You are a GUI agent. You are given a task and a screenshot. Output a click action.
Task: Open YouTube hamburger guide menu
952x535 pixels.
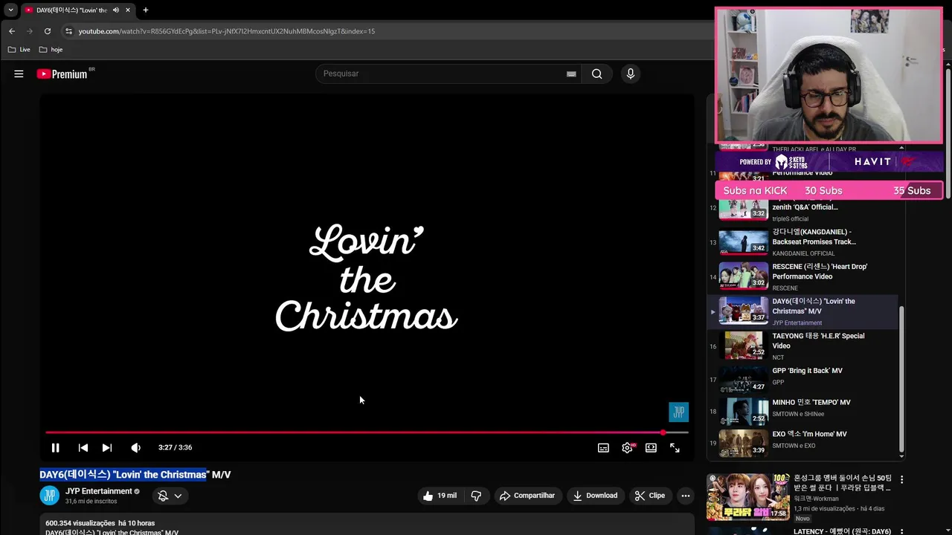(19, 74)
